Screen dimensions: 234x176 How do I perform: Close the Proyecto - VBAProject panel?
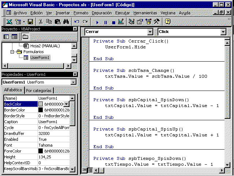pyautogui.click(x=75, y=29)
